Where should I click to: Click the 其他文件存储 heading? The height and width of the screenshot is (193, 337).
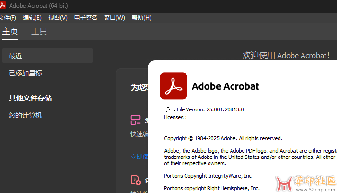[30, 98]
